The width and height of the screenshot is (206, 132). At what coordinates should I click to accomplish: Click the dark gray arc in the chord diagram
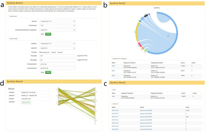(146, 16)
